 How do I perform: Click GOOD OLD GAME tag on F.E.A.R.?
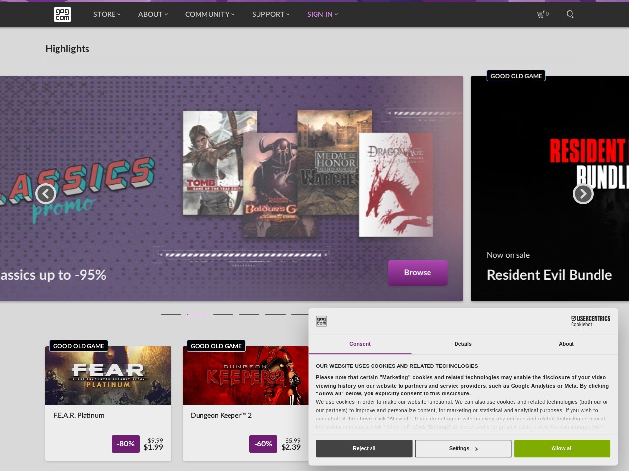coord(79,346)
